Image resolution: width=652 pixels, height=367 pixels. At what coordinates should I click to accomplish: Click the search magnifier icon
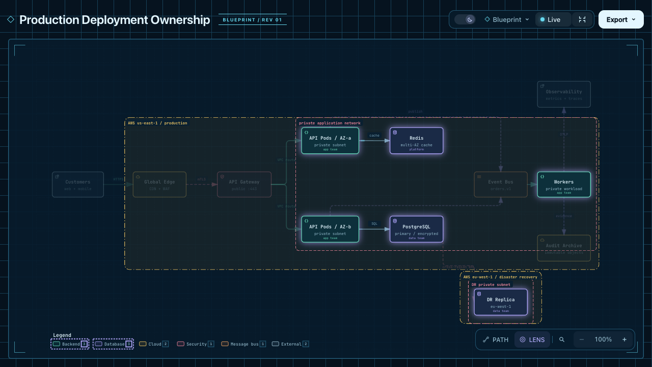click(x=562, y=339)
